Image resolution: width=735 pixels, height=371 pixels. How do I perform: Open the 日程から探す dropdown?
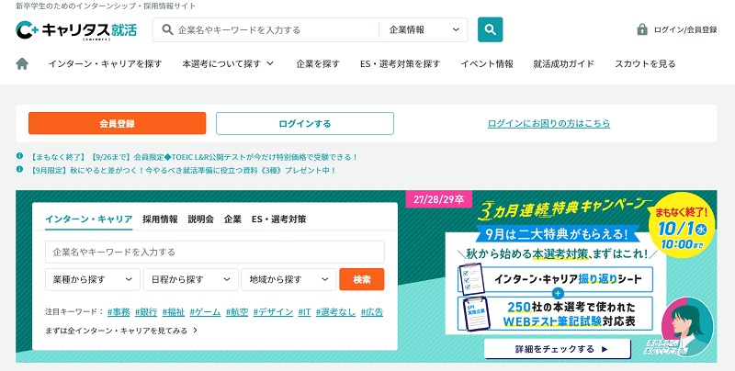pyautogui.click(x=191, y=280)
